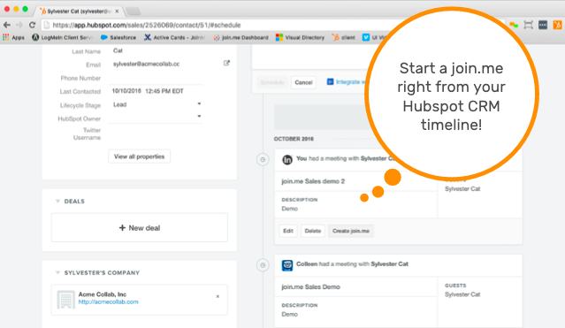Click clock marker of first meeting entry
The height and width of the screenshot is (328, 565).
[263, 159]
